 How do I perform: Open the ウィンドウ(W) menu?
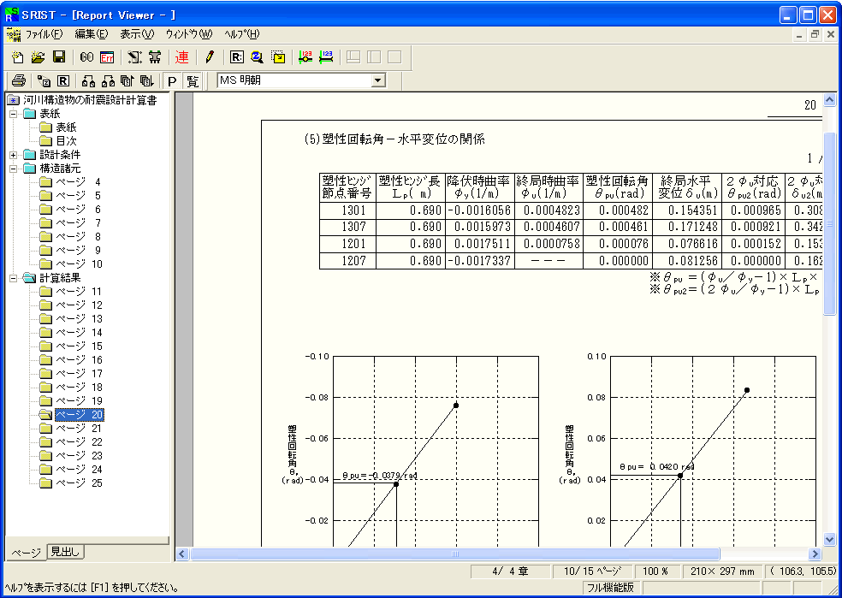[188, 34]
